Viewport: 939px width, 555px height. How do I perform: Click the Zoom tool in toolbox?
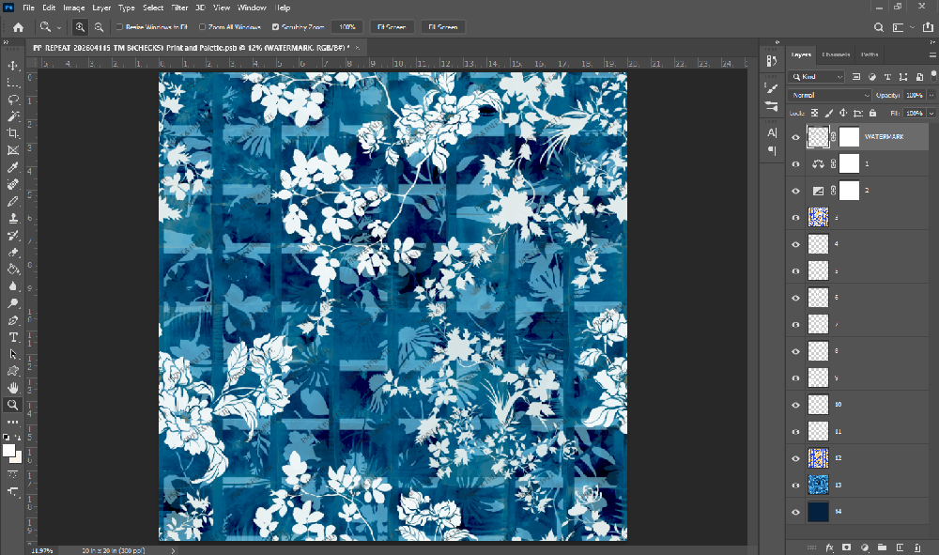(x=12, y=405)
